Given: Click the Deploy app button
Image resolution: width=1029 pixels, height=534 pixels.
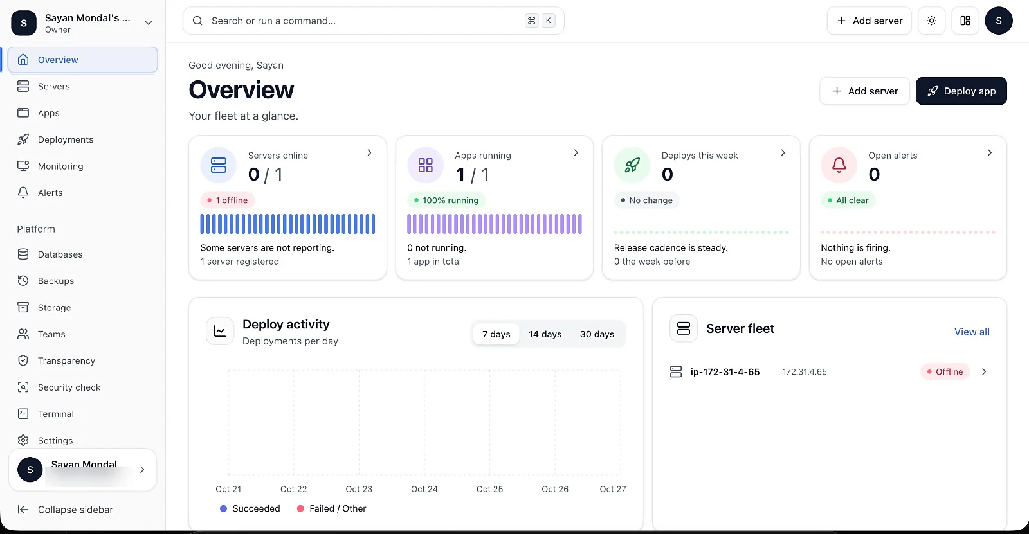Looking at the screenshot, I should pyautogui.click(x=961, y=91).
